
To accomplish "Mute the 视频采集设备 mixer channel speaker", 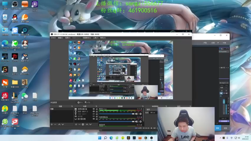I will point(136,122).
